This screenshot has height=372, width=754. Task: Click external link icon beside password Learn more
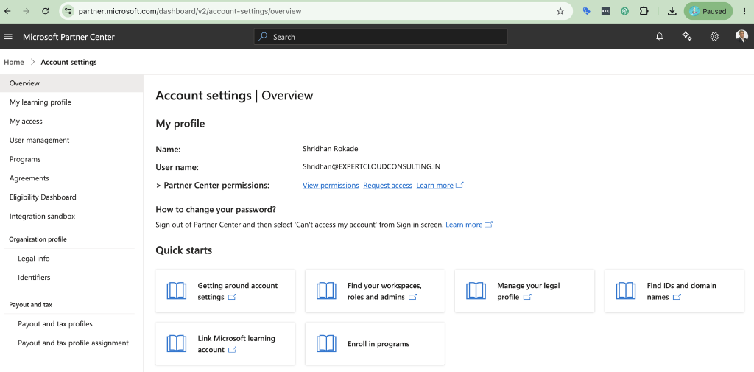[x=489, y=224]
